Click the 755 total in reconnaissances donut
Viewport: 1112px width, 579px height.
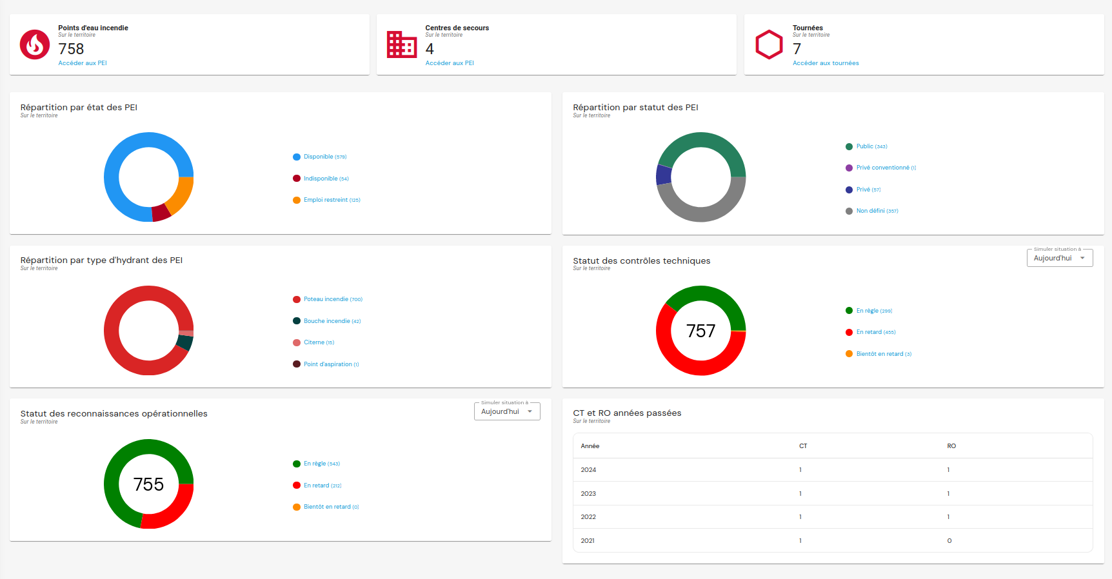[148, 484]
